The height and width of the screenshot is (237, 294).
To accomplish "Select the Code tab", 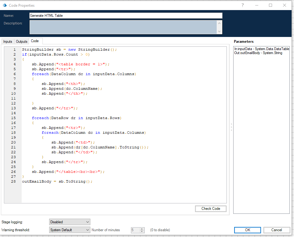I will tap(35, 41).
